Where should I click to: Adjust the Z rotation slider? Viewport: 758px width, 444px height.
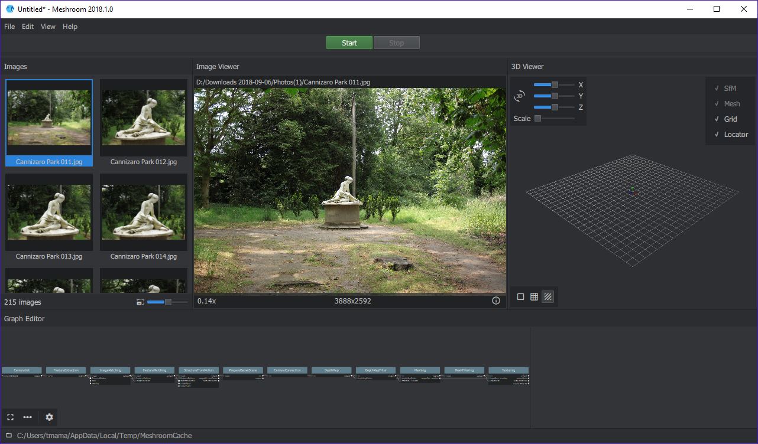pos(554,107)
